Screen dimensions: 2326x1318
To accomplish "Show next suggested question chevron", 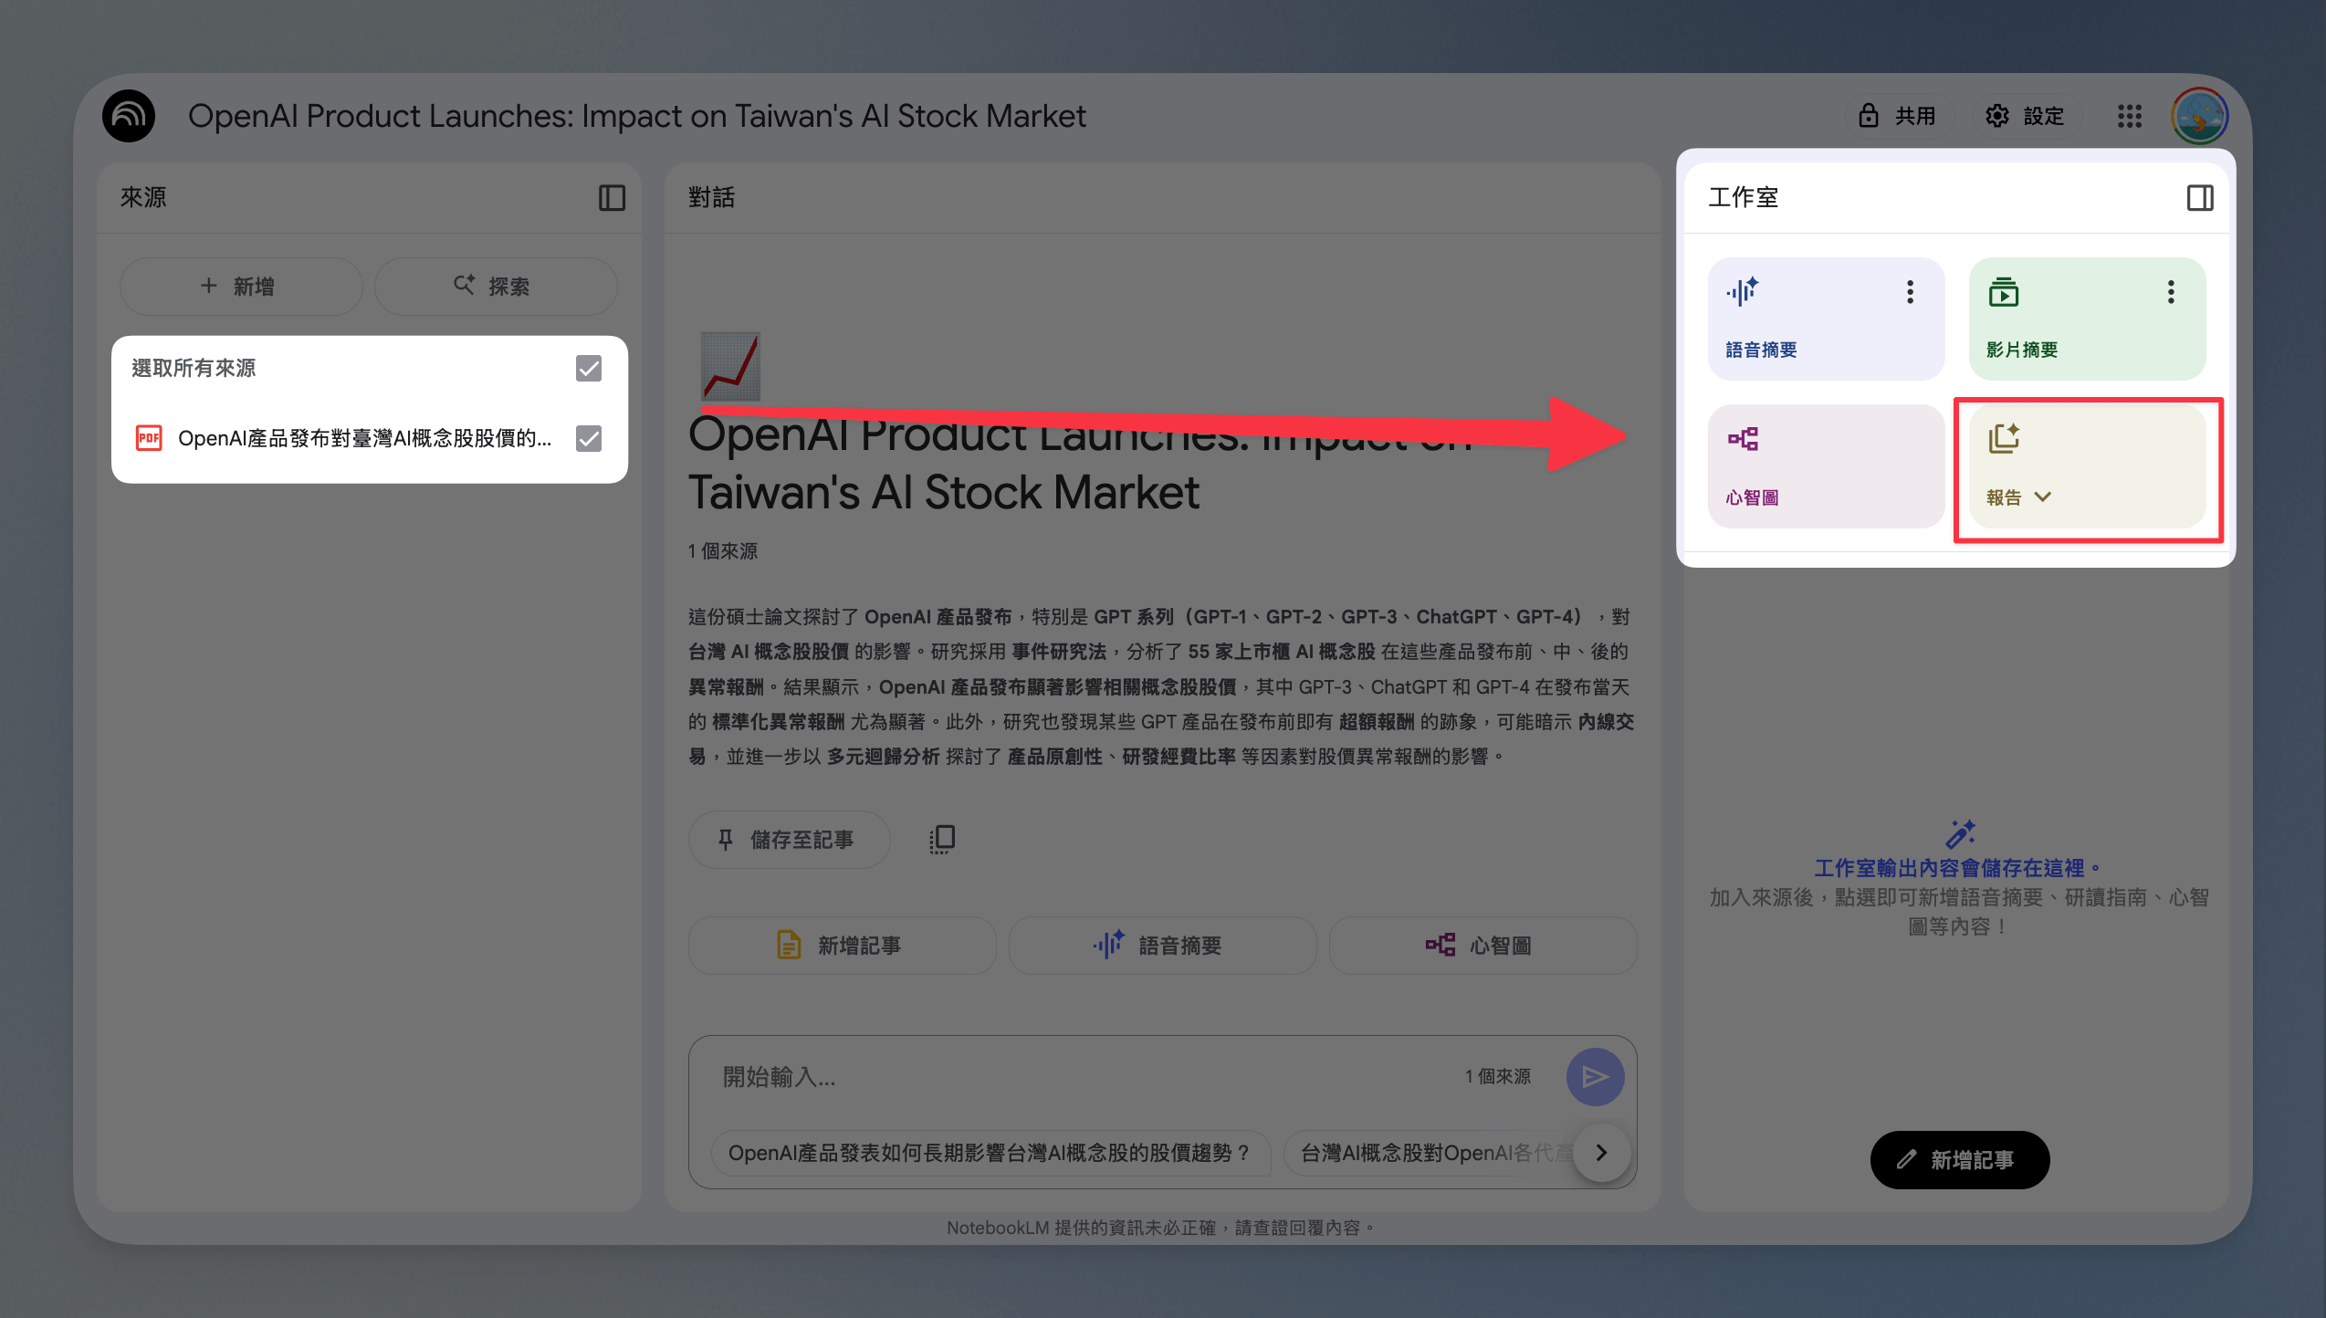I will pyautogui.click(x=1601, y=1153).
